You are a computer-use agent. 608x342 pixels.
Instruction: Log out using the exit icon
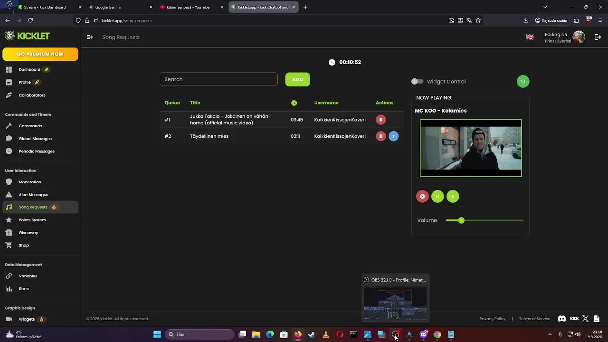click(x=598, y=37)
